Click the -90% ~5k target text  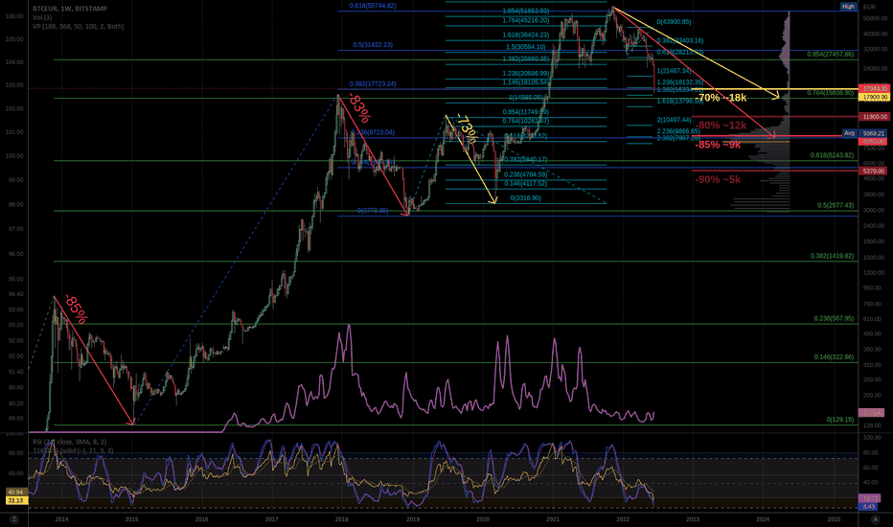click(718, 179)
